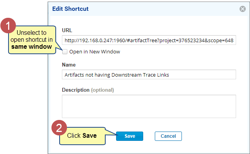Click inside the empty Description text area

click(149, 106)
